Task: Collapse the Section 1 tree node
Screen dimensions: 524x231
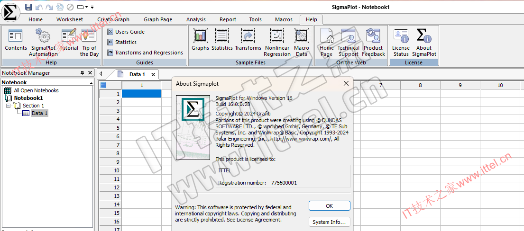Action: click(8, 106)
